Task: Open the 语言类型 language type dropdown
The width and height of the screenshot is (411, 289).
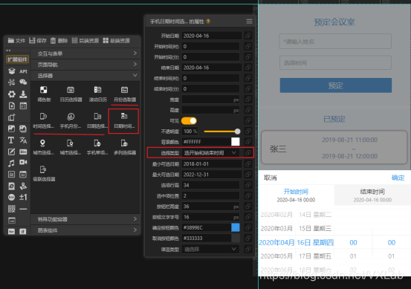Action: coord(210,249)
